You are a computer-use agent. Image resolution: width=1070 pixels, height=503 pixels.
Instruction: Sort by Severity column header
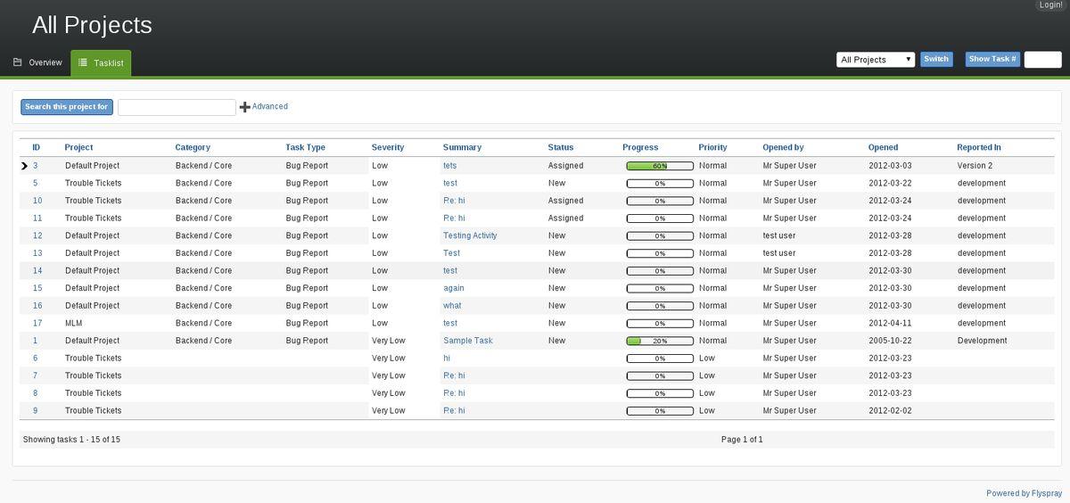pos(388,147)
